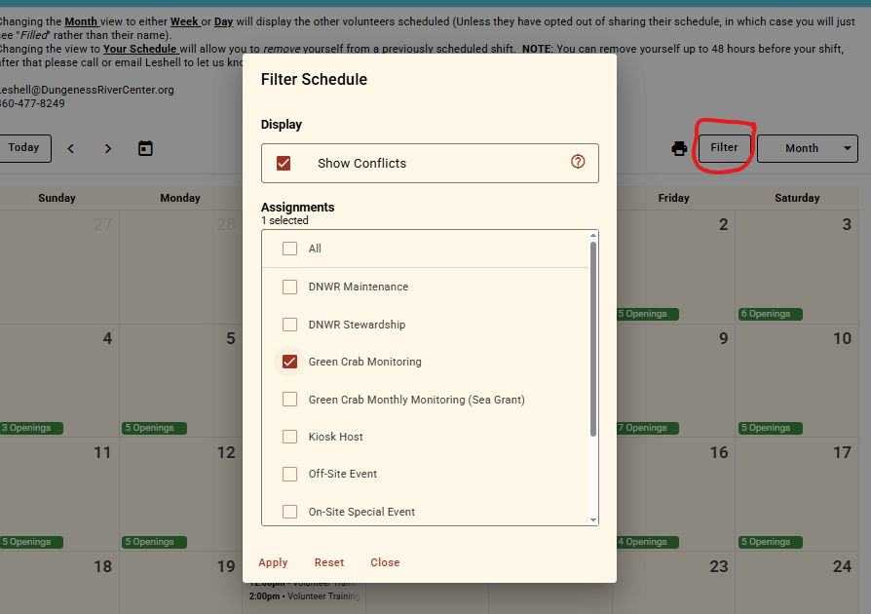Apply the schedule filter
The width and height of the screenshot is (871, 614).
point(273,562)
